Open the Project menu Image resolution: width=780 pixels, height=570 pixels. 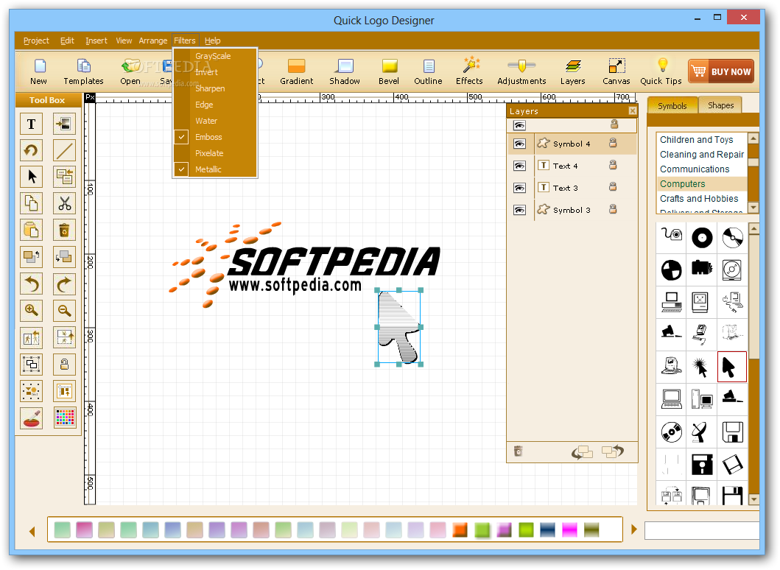click(x=36, y=41)
